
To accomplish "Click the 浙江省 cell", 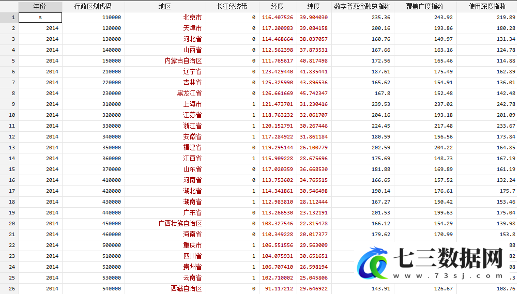I will (165, 126).
